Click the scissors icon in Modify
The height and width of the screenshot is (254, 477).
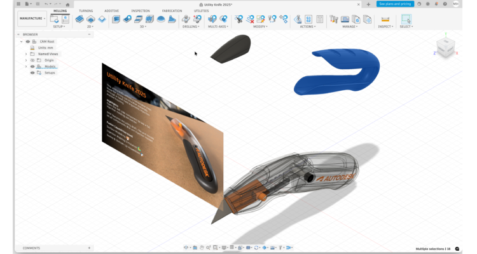239,19
